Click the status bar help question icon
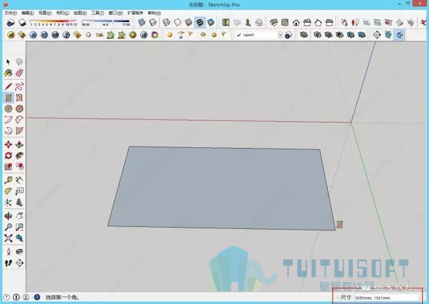The height and width of the screenshot is (304, 429). [37, 297]
